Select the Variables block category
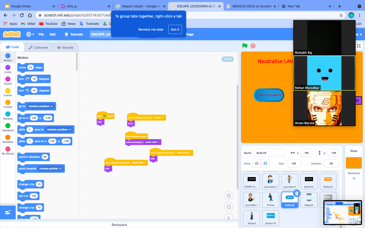 [x=8, y=139]
